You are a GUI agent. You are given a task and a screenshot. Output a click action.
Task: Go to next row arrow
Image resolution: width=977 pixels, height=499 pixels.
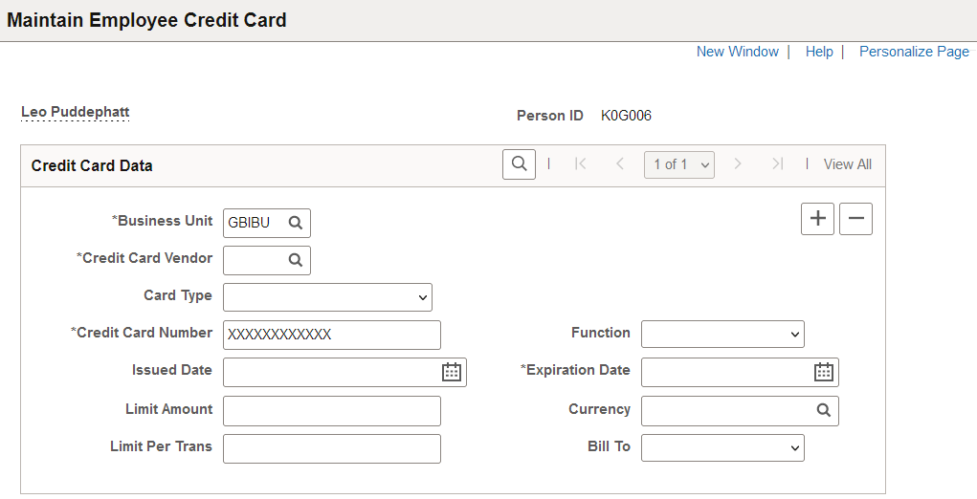[738, 164]
